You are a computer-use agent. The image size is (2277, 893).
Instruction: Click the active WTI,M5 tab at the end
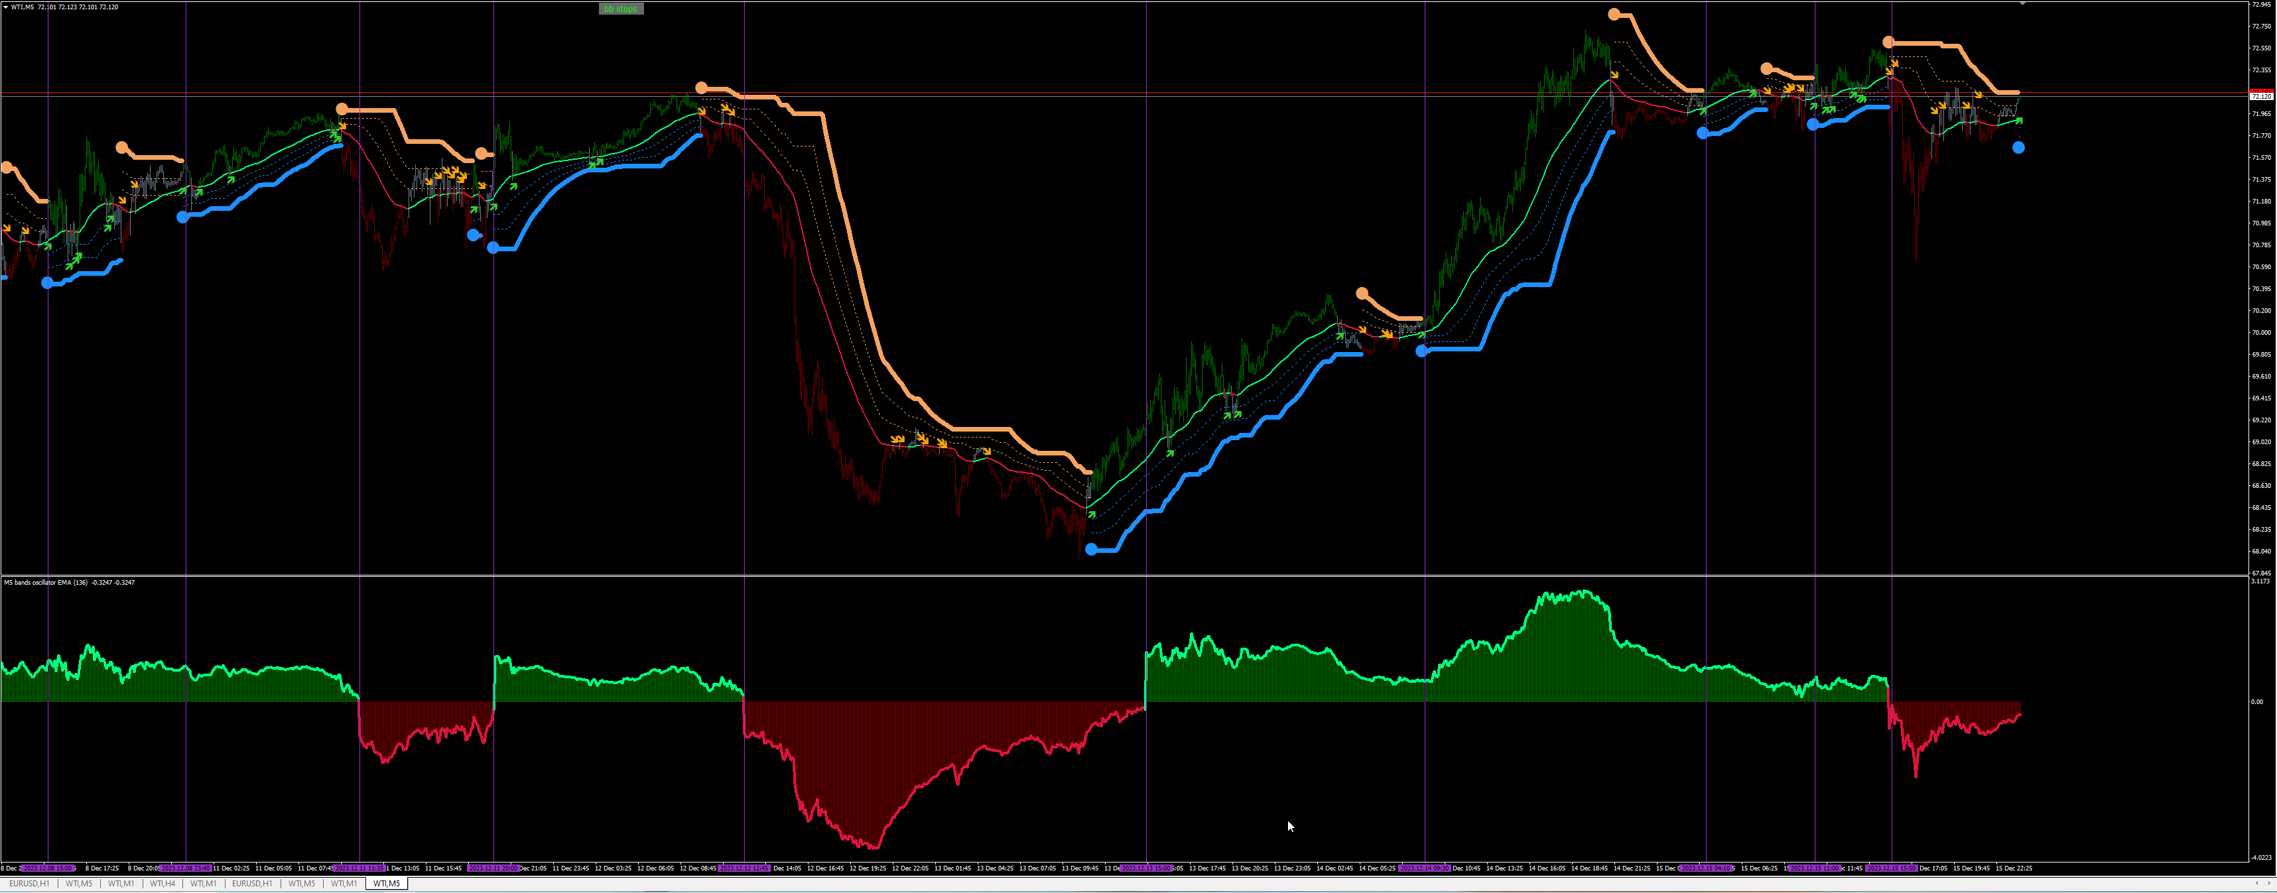[386, 883]
